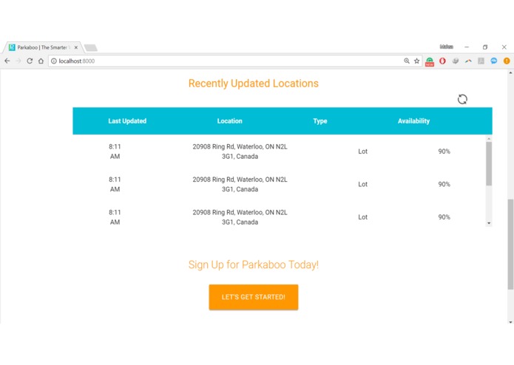Click the Location column header

click(x=229, y=121)
